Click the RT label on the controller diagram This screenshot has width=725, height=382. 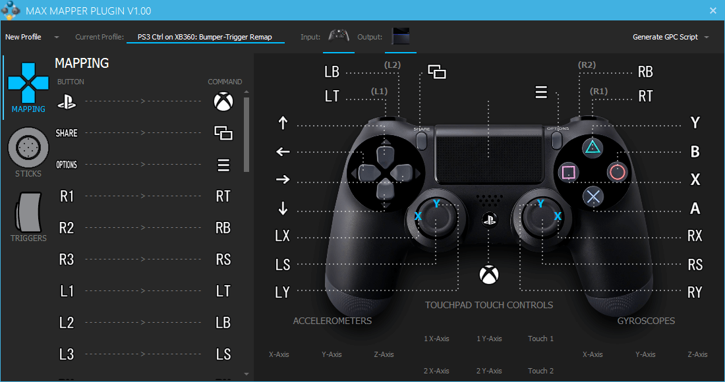(x=645, y=96)
